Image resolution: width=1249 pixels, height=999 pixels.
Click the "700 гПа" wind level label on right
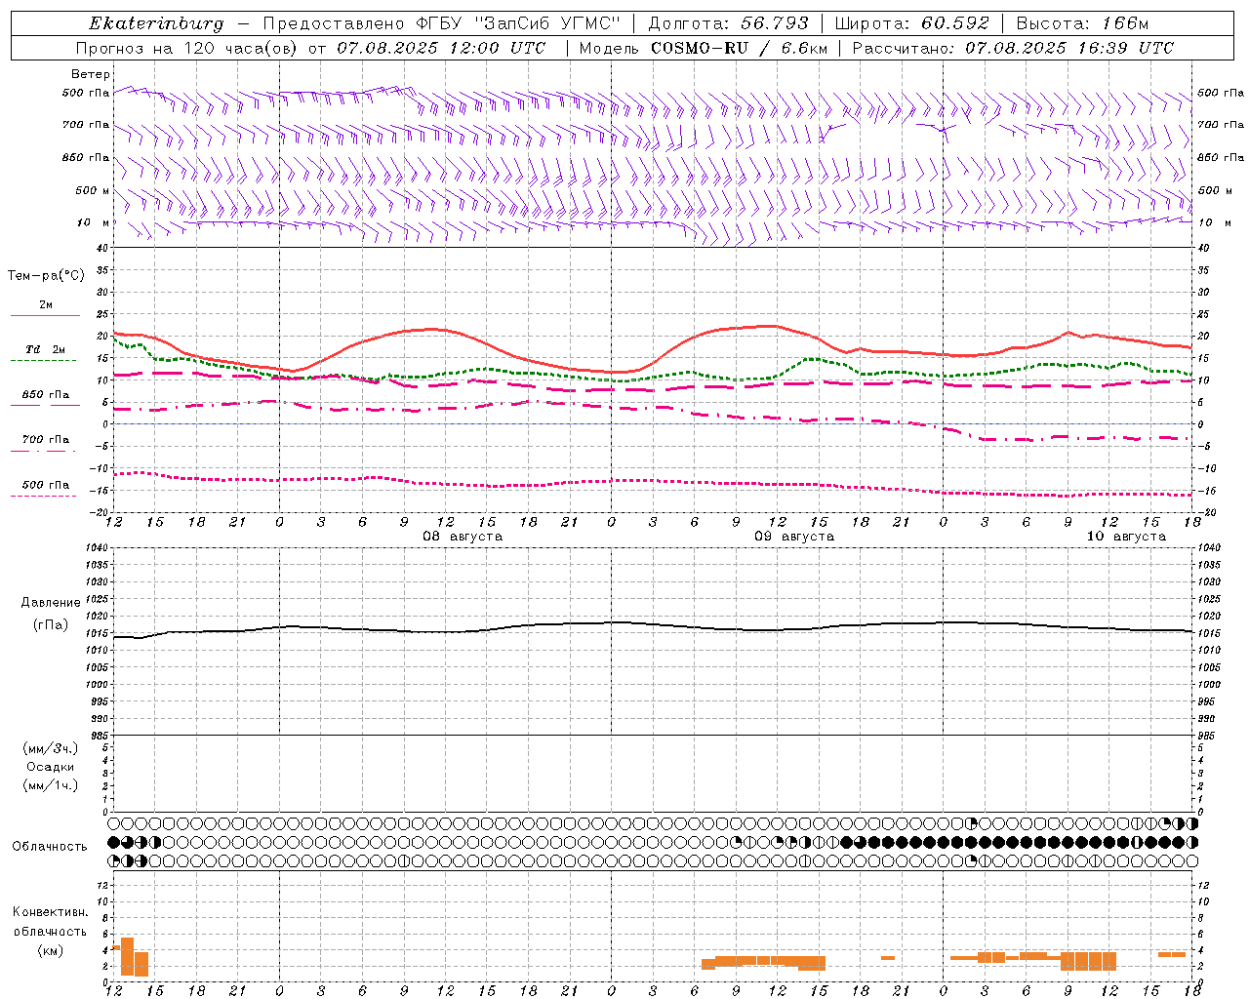pyautogui.click(x=1221, y=125)
